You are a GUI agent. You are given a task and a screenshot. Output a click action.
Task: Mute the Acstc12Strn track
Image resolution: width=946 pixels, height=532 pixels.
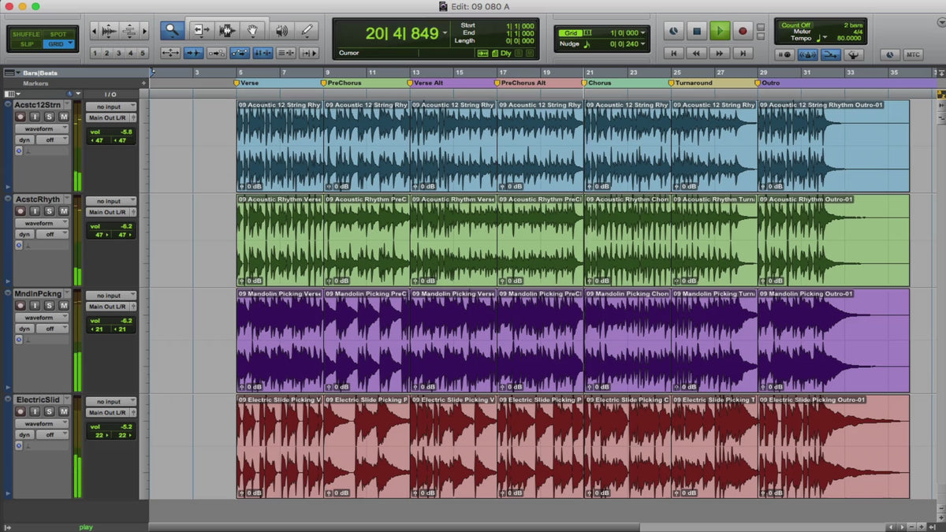[x=64, y=117]
